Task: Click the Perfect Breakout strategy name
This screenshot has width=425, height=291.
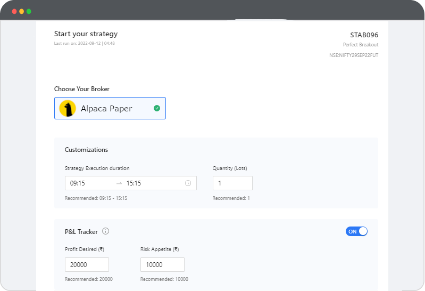Action: click(361, 45)
